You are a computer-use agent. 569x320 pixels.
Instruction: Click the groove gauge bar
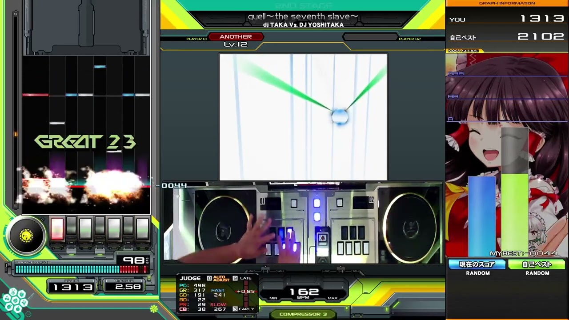click(x=81, y=269)
